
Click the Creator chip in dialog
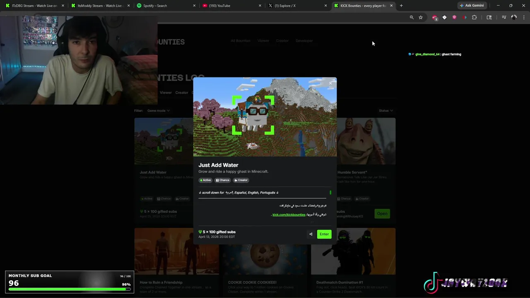[x=241, y=180]
